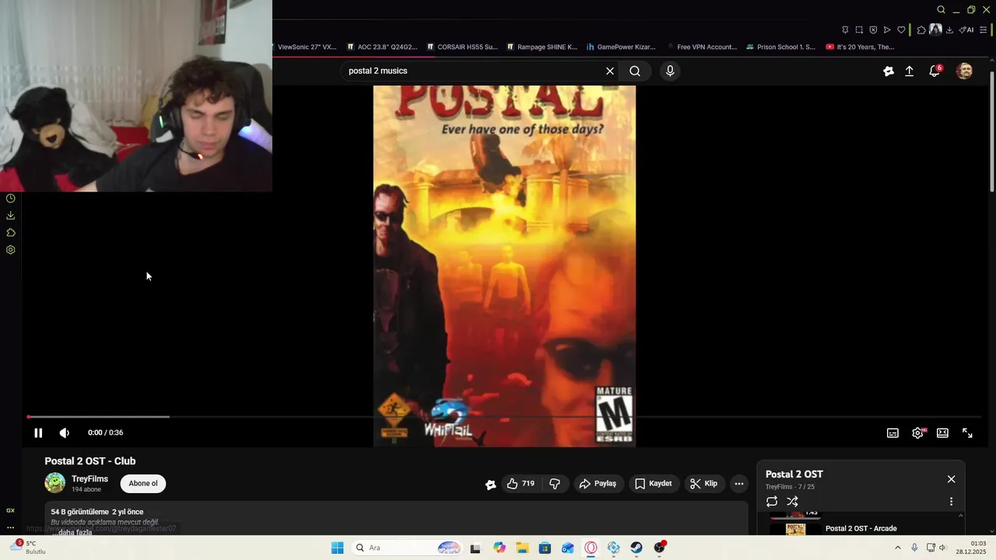
Task: Open Opera history clock in sidebar
Action: coord(11,198)
